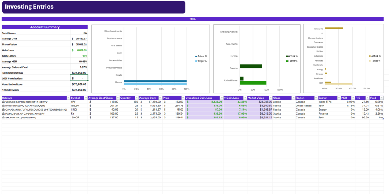
Task: Click the Healthcare label in sector chart
Action: tap(318, 78)
